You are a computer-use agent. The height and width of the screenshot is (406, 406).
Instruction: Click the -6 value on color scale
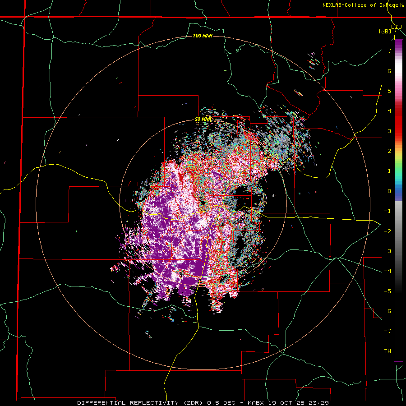[x=388, y=311]
